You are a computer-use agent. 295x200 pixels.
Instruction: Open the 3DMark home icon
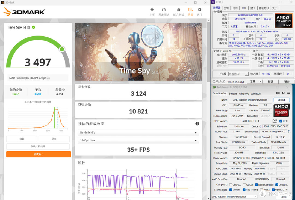point(152,10)
